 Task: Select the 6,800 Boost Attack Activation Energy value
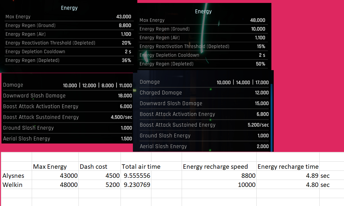(263, 114)
